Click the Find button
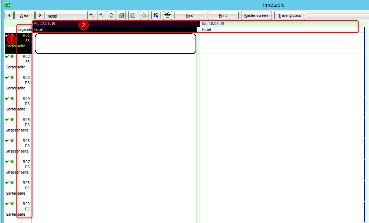This screenshot has width=369, height=223. (190, 15)
